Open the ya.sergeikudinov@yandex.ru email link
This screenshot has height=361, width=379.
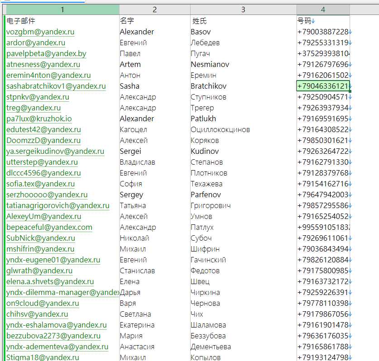tap(55, 152)
